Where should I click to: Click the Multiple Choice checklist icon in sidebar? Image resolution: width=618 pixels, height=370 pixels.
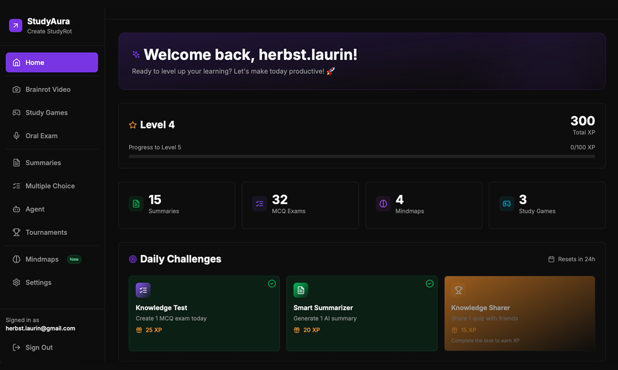[17, 186]
